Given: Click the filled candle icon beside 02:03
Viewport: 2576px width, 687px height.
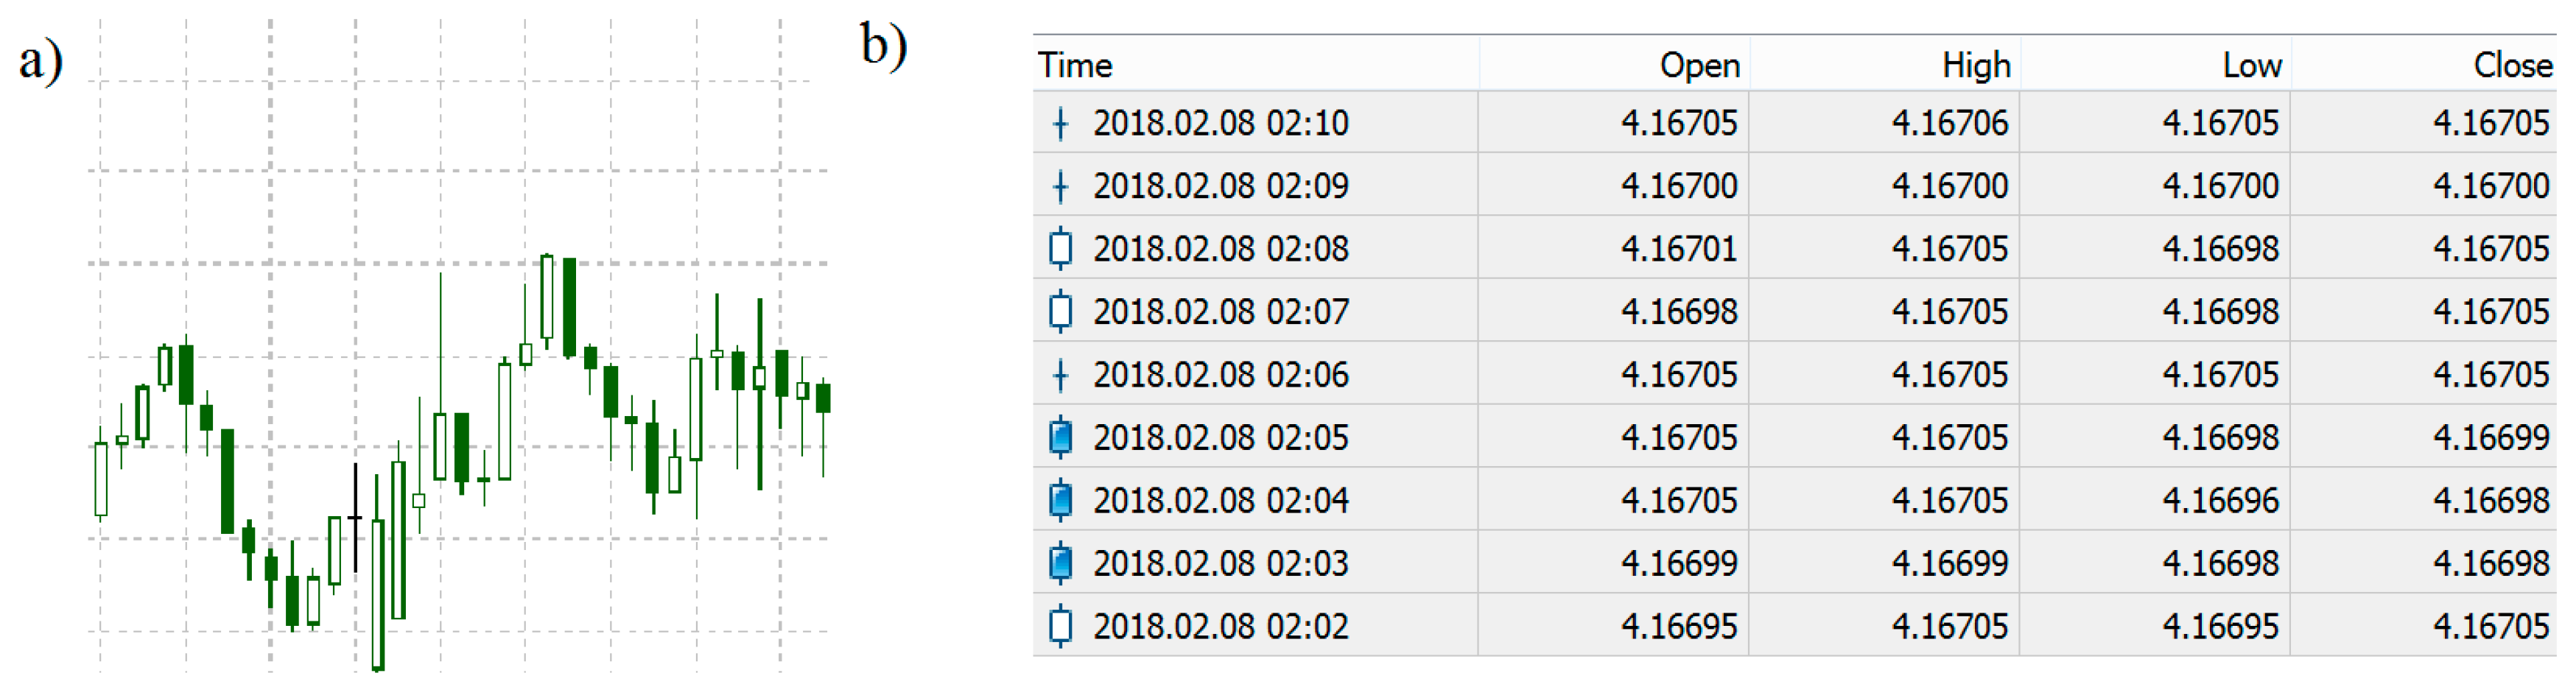Looking at the screenshot, I should 1061,563.
